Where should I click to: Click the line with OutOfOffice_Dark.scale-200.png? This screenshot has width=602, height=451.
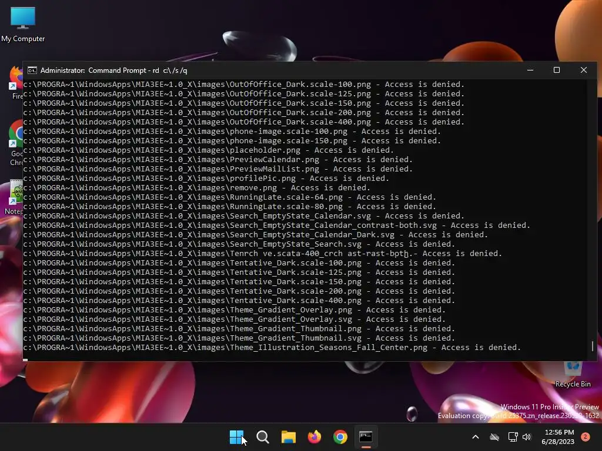tap(243, 112)
